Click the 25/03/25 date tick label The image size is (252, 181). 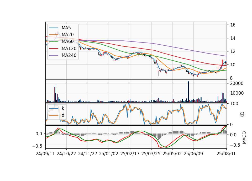[151, 154]
